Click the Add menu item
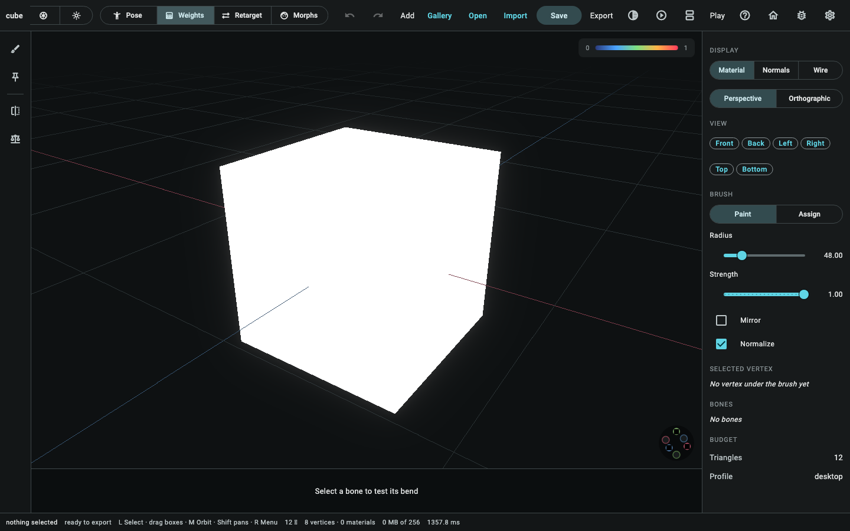850x531 pixels. click(407, 15)
